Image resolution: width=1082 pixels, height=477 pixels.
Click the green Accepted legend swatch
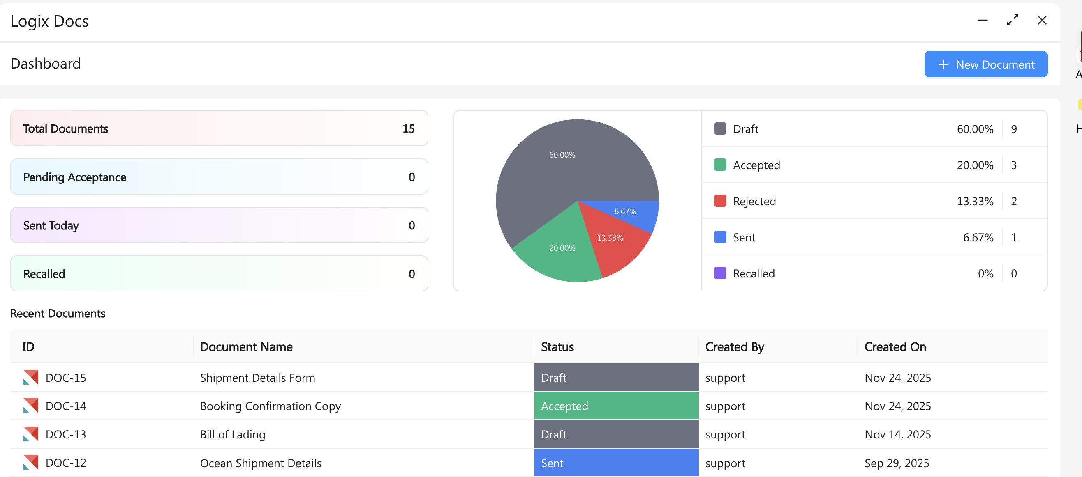tap(720, 165)
